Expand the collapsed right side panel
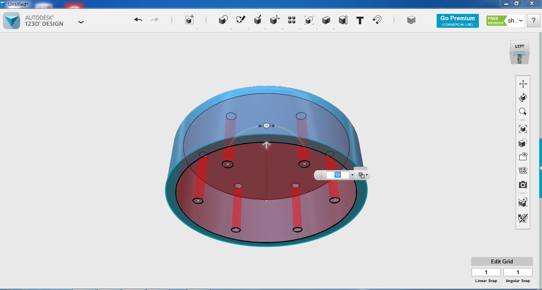 tap(540, 168)
